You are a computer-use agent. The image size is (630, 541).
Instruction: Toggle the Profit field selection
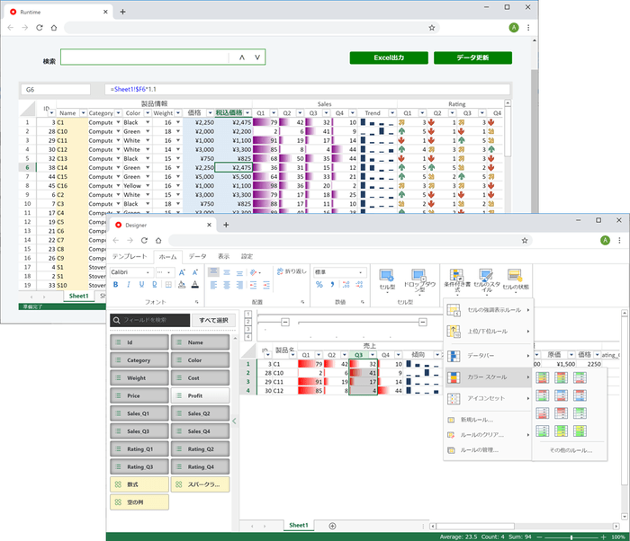pos(199,395)
